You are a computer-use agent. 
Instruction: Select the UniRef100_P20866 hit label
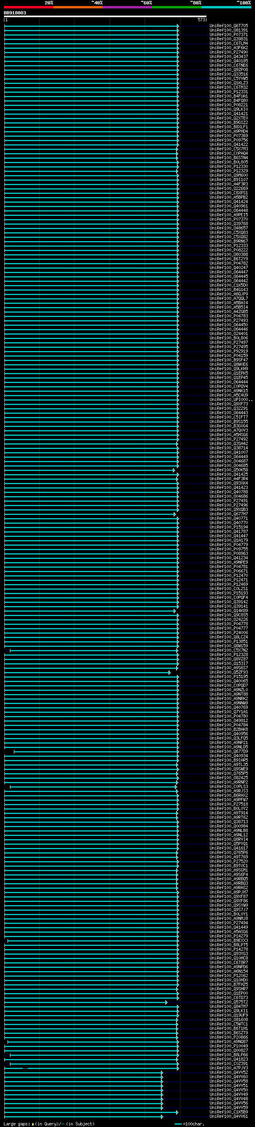click(229, 1037)
